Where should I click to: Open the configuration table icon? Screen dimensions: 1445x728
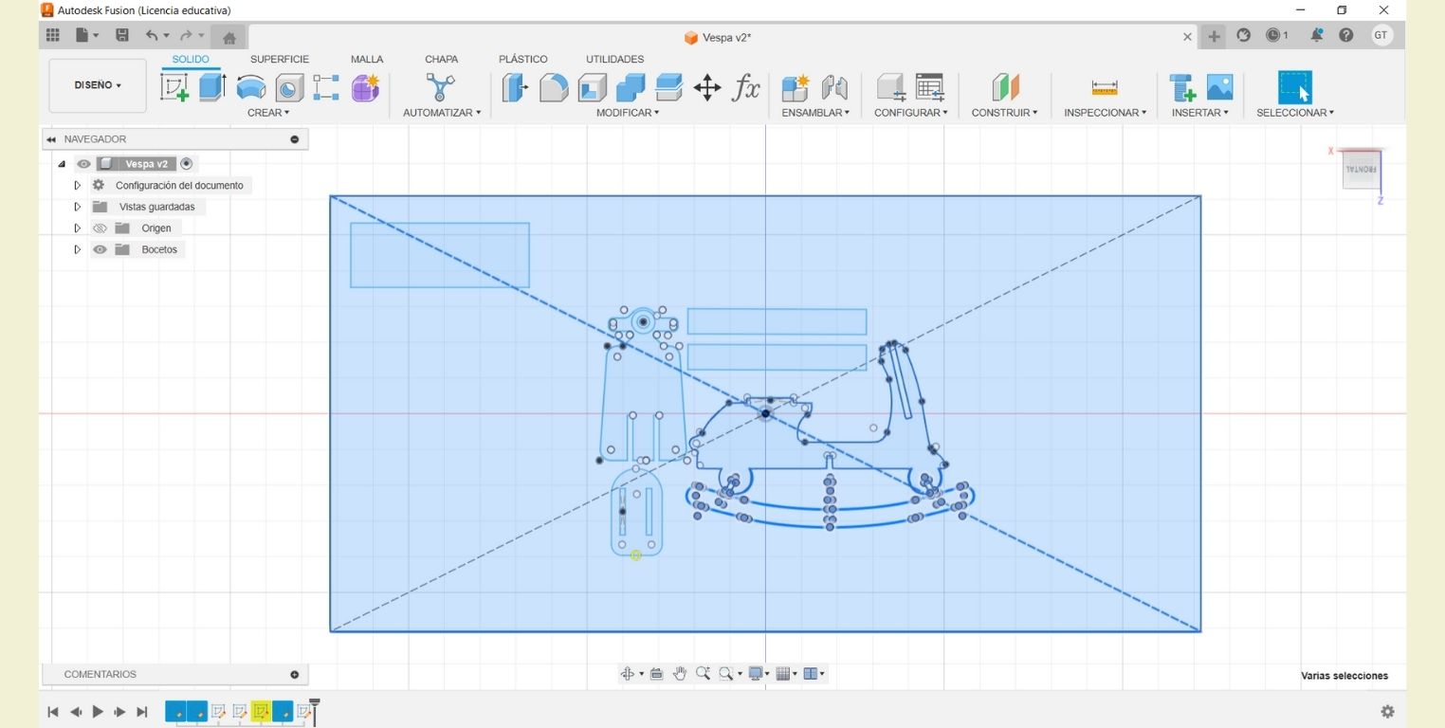click(x=930, y=88)
